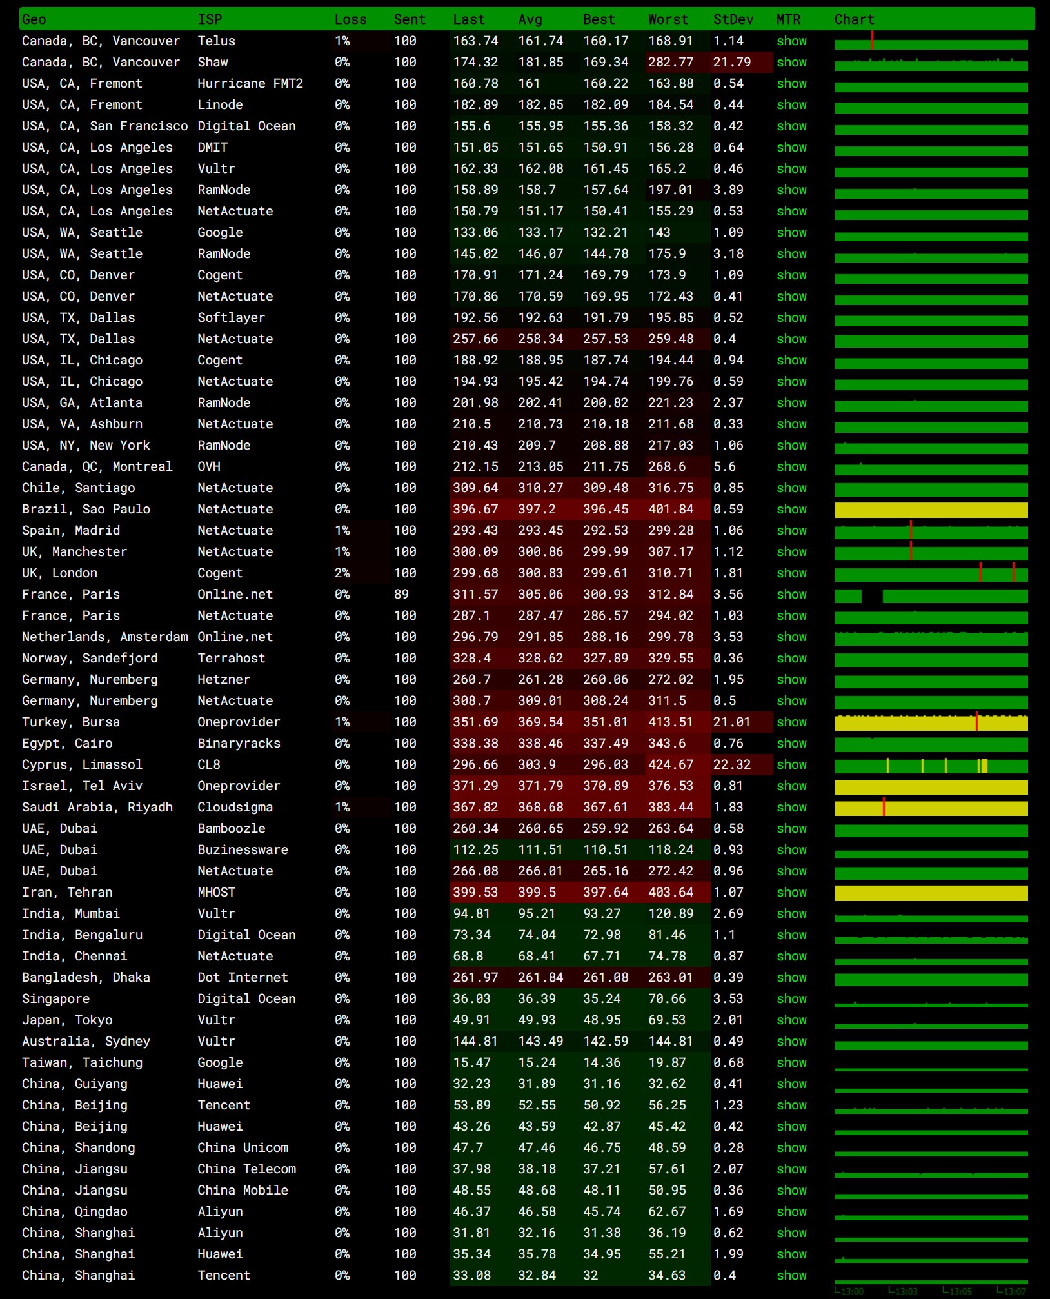Select 'India, Bengaluru' geo text
The width and height of the screenshot is (1050, 1299).
click(82, 935)
